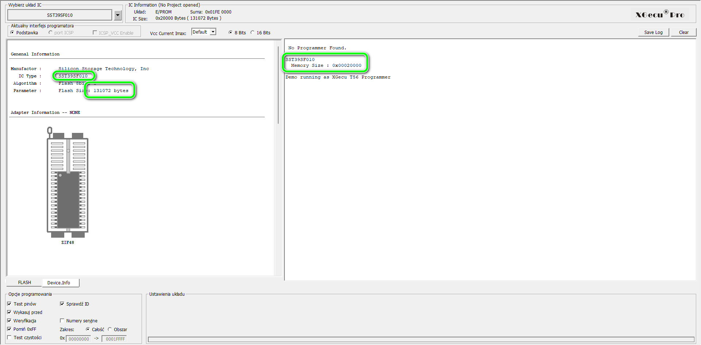The image size is (701, 345).
Task: Click the end address field 0001FFFF
Action: pos(114,339)
